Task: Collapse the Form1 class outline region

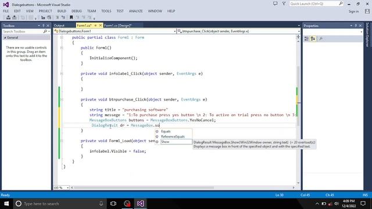Action: [62, 37]
